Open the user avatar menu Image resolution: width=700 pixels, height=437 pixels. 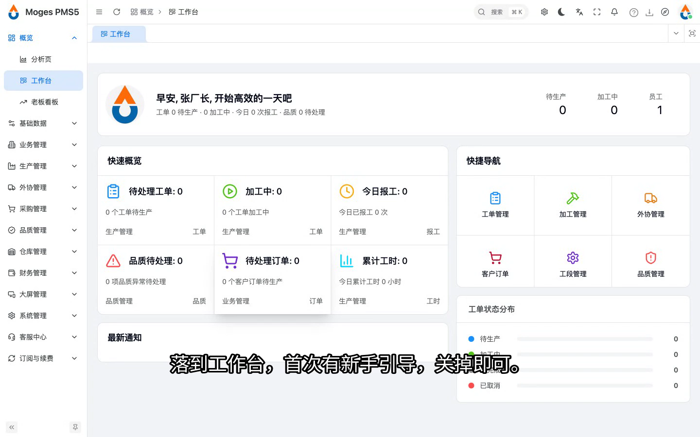686,12
